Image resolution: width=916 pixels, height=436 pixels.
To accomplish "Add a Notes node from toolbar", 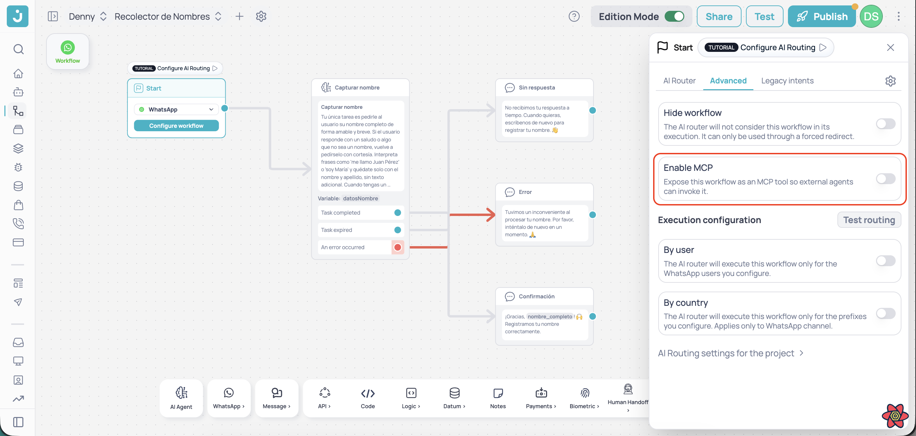I will click(x=498, y=398).
